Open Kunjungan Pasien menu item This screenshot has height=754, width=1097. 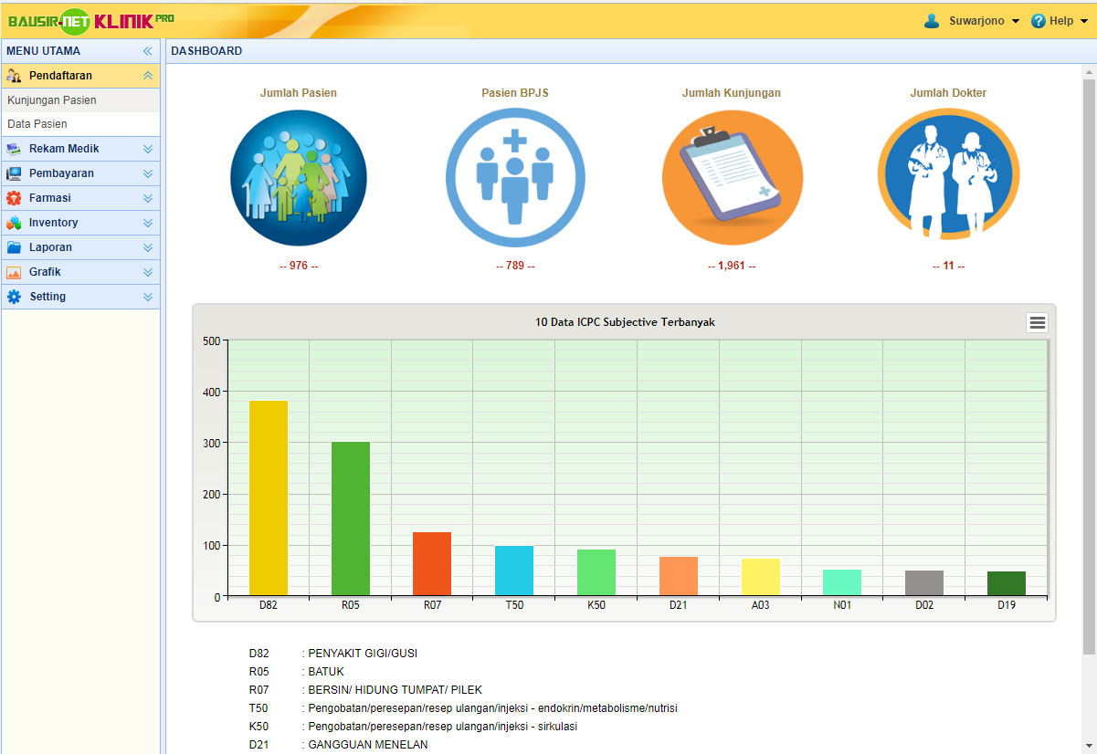(52, 100)
